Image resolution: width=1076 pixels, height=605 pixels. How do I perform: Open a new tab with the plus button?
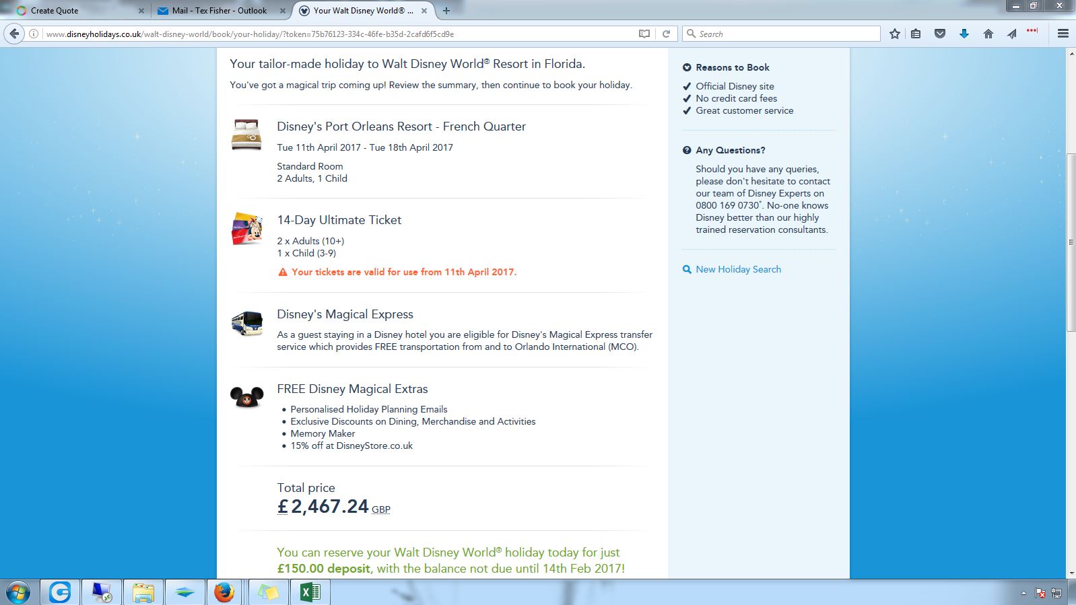coord(446,11)
